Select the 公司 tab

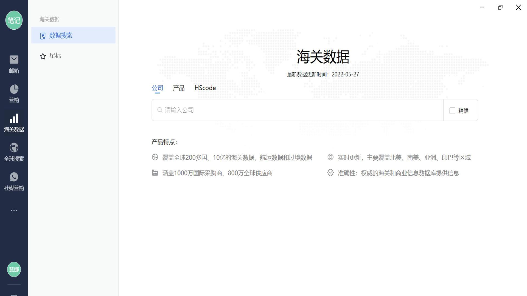[x=157, y=88]
